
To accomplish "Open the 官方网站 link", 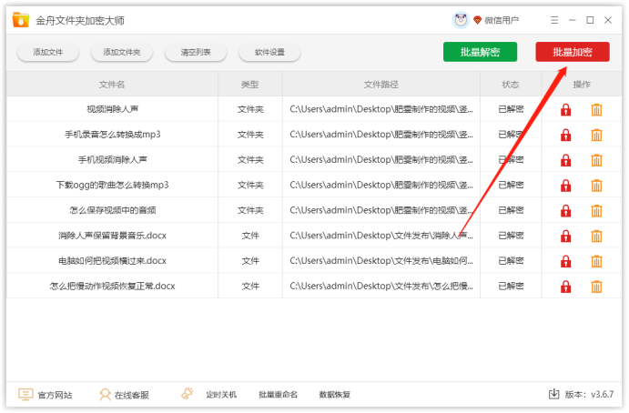I will click(x=46, y=395).
